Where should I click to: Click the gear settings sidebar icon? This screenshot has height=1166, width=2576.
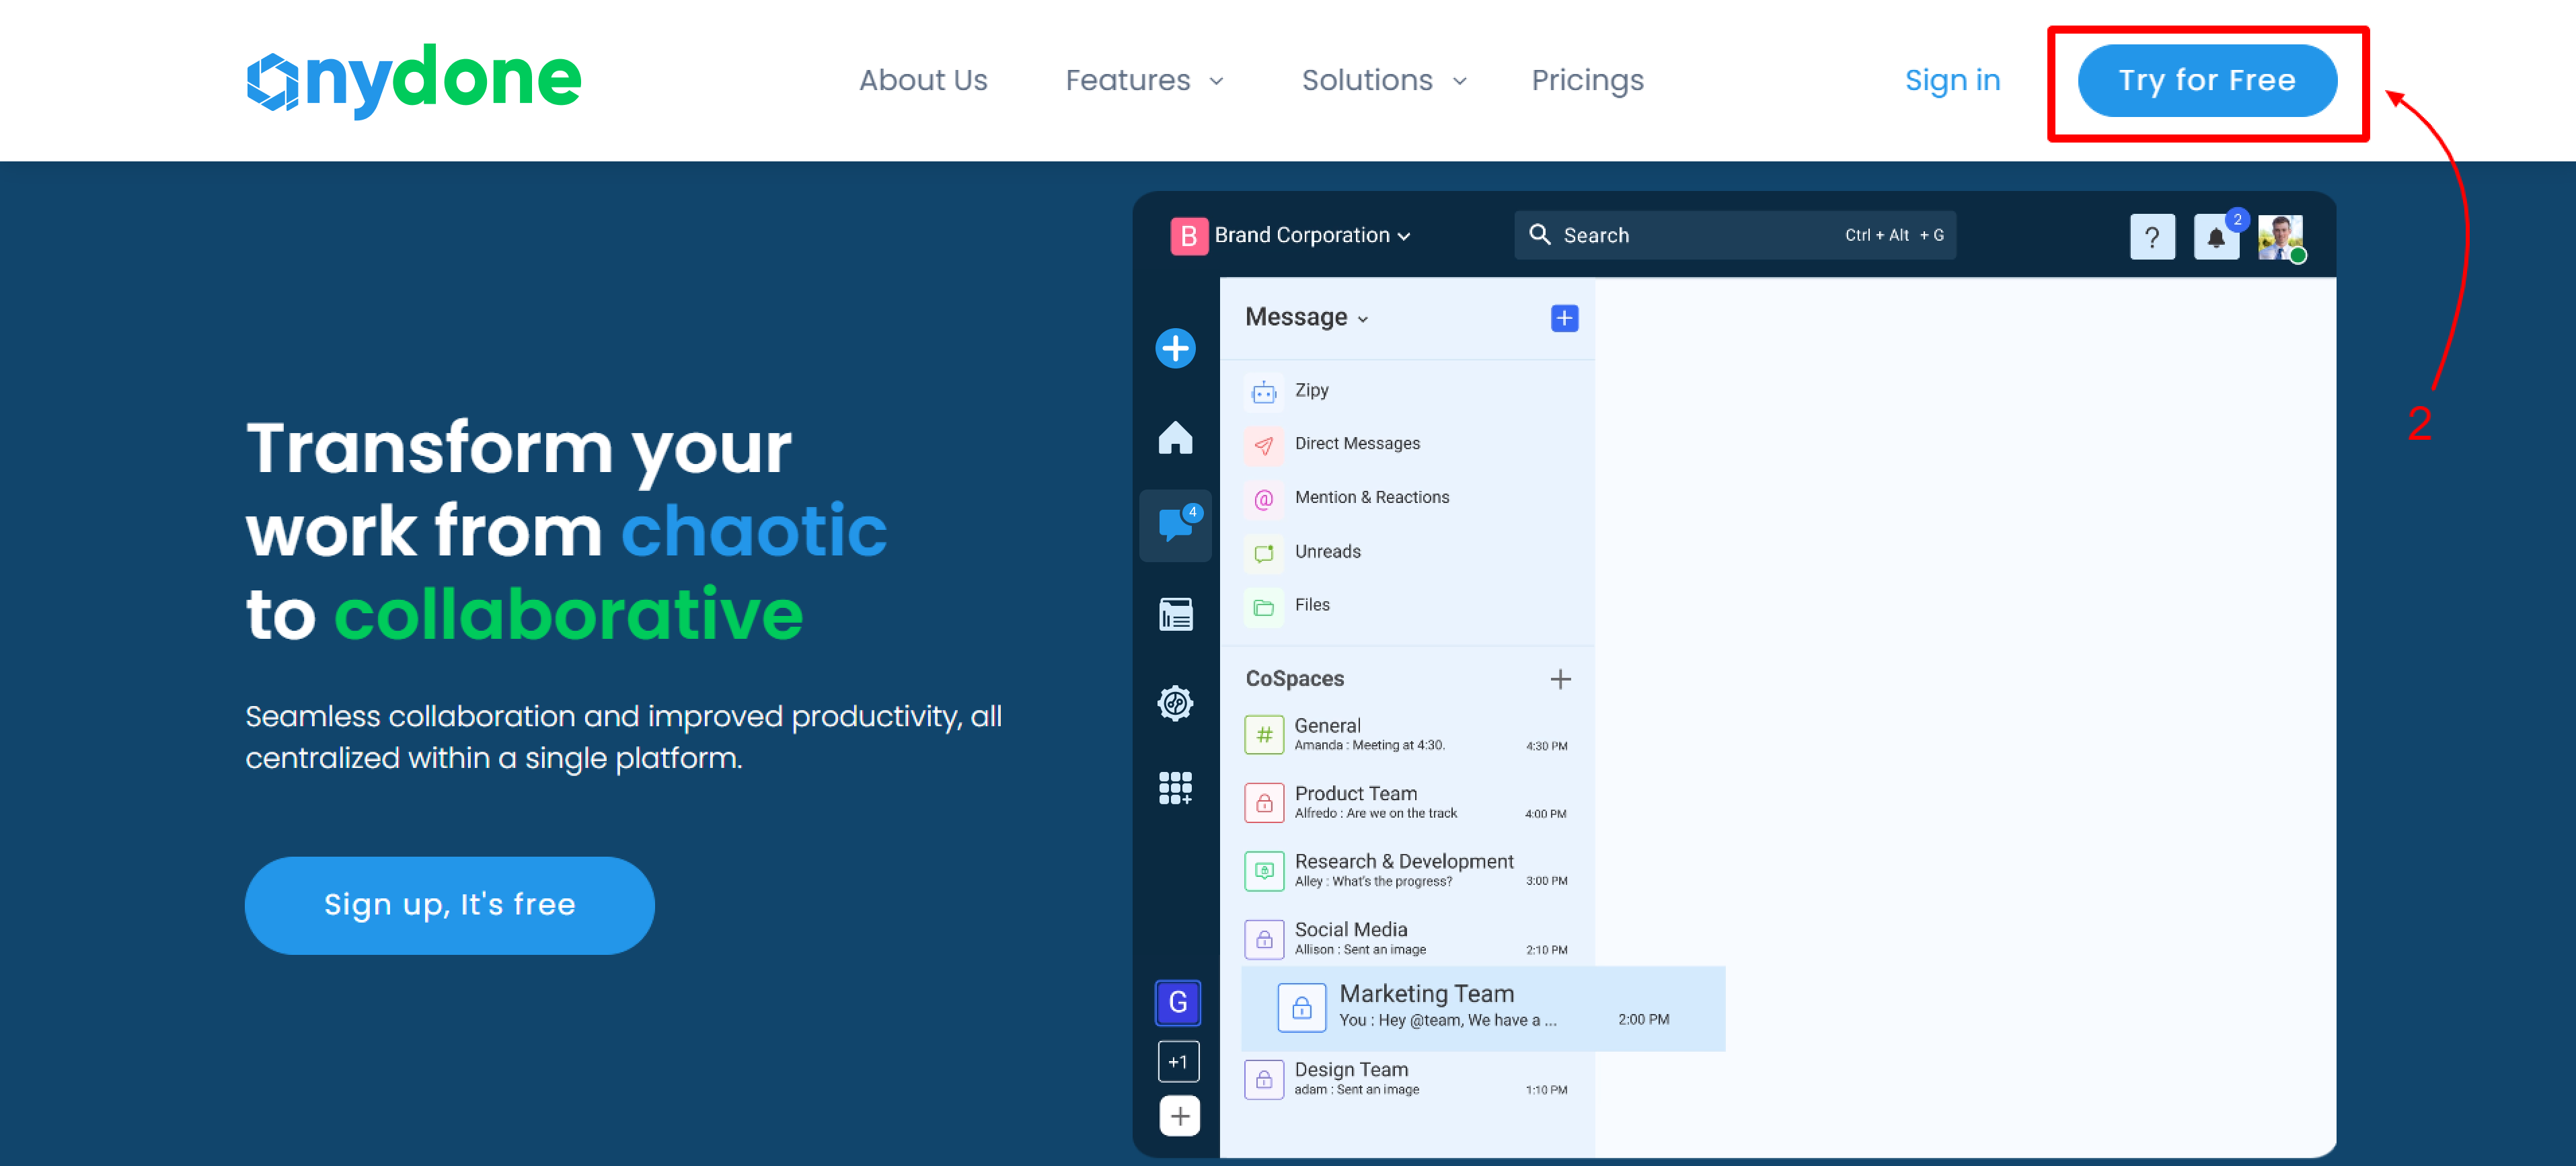point(1175,703)
